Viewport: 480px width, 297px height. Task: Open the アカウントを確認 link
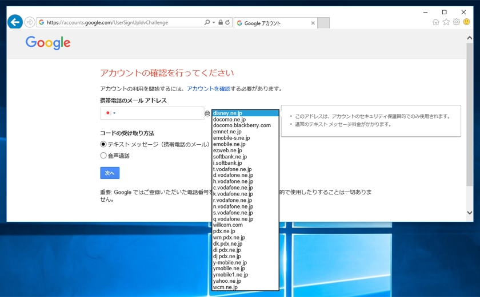coord(209,89)
